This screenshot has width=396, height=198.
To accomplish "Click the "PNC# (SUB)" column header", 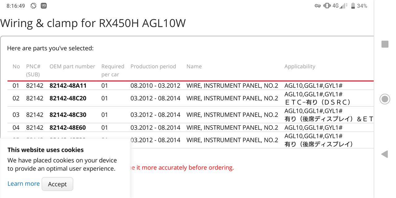I will coord(33,70).
